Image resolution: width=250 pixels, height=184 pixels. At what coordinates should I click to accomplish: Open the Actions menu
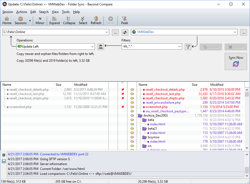point(22,12)
